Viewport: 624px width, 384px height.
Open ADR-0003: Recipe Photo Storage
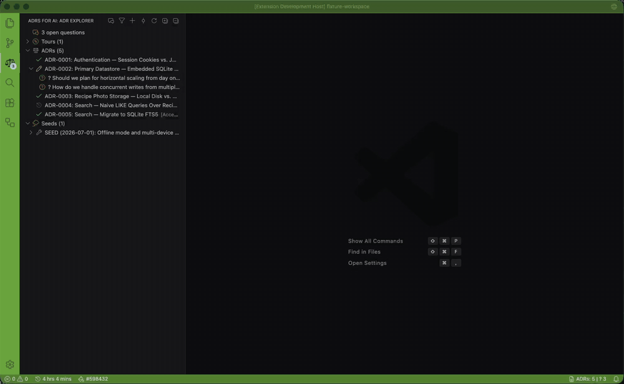pyautogui.click(x=103, y=96)
